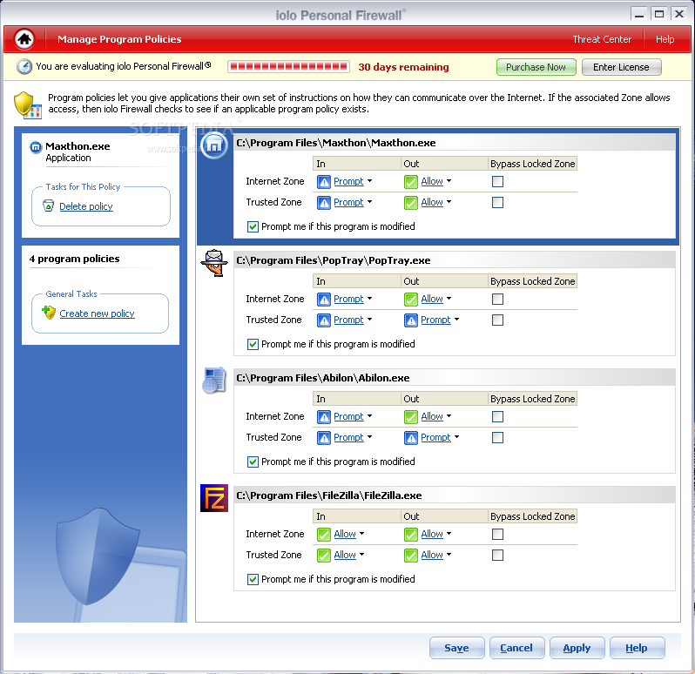This screenshot has width=695, height=674.
Task: Toggle Maxthon Internet Zone Bypass Locked Zone
Action: pos(498,182)
